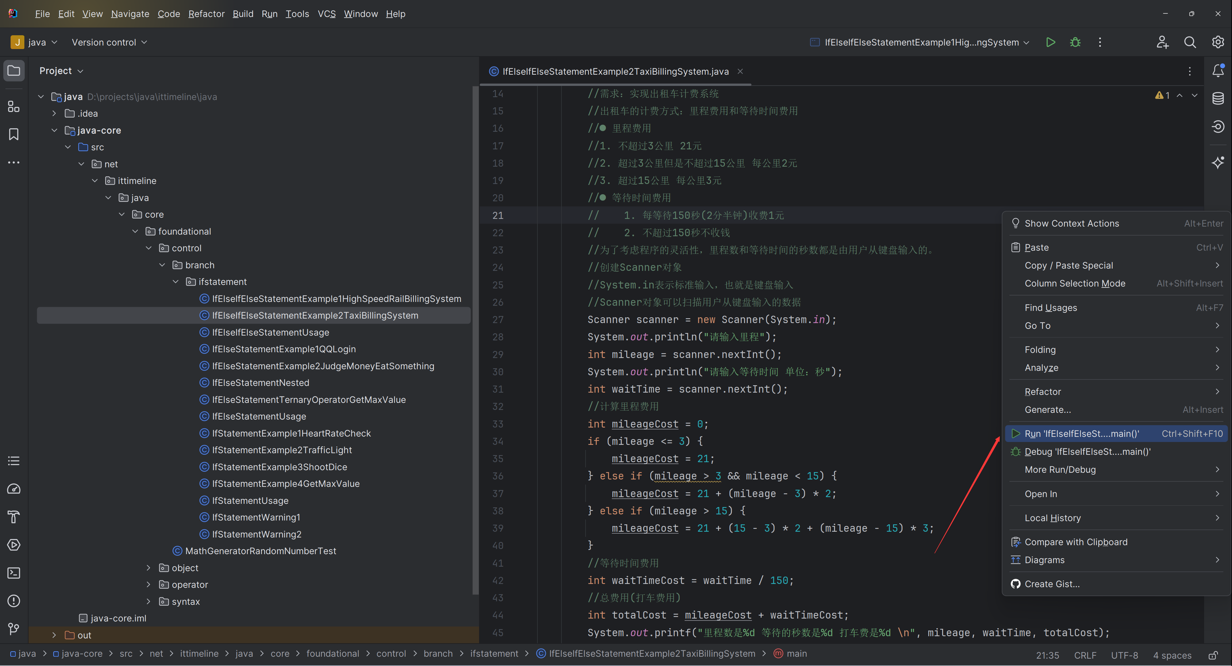Screen dimensions: 1232x666
Task: Open Notifications bell icon
Action: (x=1218, y=71)
